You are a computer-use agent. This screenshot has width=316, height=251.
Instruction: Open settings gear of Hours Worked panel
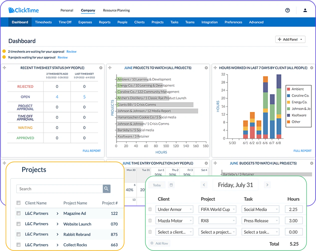click(311, 68)
